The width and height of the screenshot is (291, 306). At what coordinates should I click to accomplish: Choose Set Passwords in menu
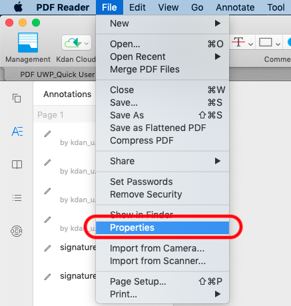(x=162, y=182)
